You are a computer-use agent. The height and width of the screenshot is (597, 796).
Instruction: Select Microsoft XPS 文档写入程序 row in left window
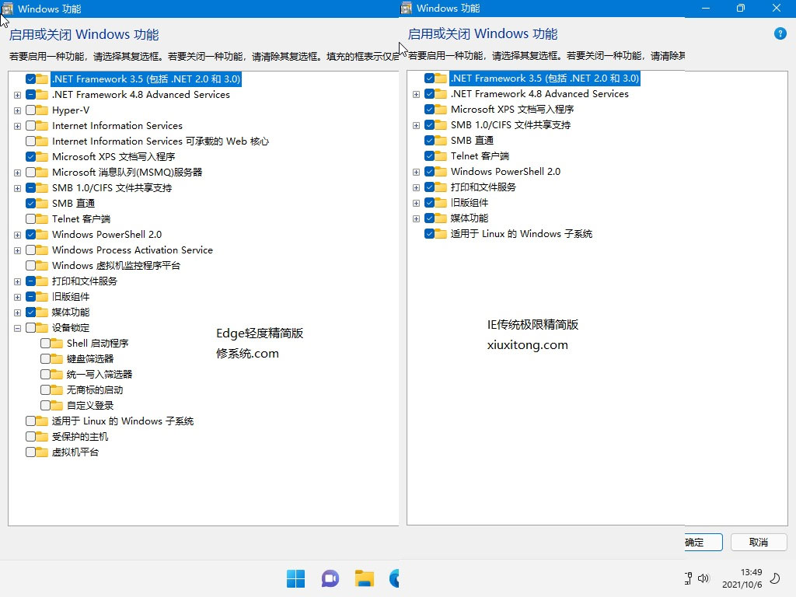113,157
